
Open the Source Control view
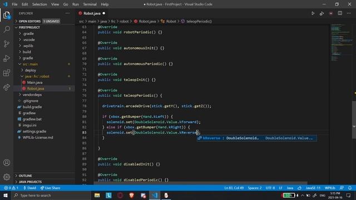click(7, 44)
